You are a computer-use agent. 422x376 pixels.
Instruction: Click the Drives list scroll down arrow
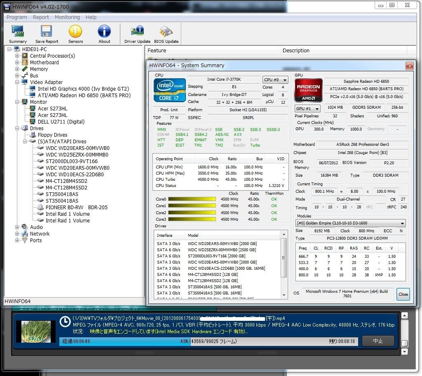(284, 295)
